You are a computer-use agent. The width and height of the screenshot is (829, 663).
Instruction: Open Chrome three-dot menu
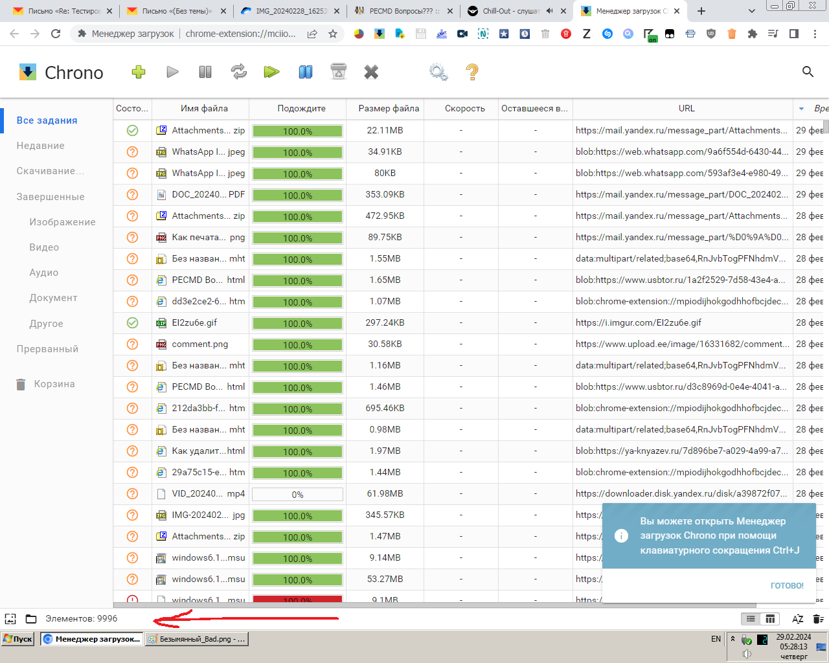(x=815, y=34)
